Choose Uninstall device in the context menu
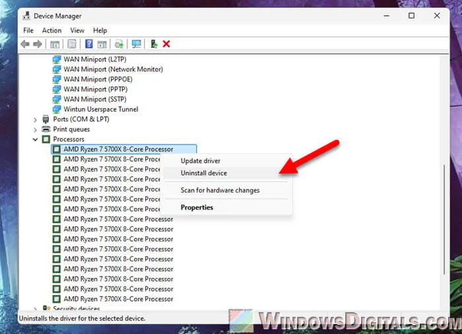462x334 pixels. click(x=226, y=173)
